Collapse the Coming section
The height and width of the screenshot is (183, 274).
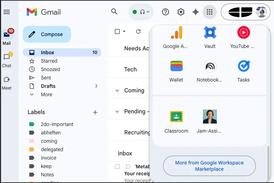[x=117, y=91]
